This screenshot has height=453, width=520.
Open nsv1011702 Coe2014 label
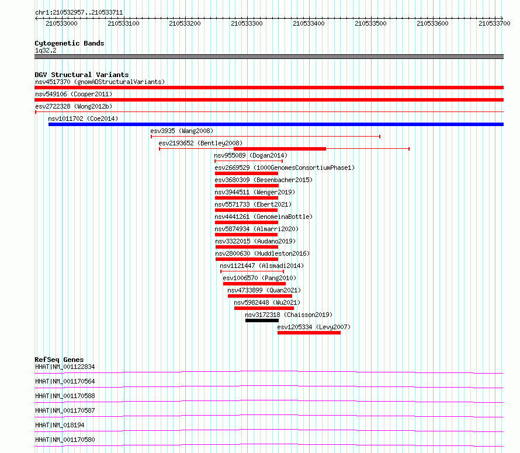pos(83,119)
